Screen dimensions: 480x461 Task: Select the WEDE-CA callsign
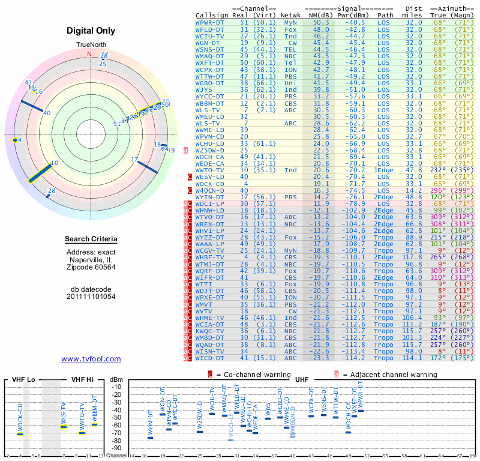[209, 163]
